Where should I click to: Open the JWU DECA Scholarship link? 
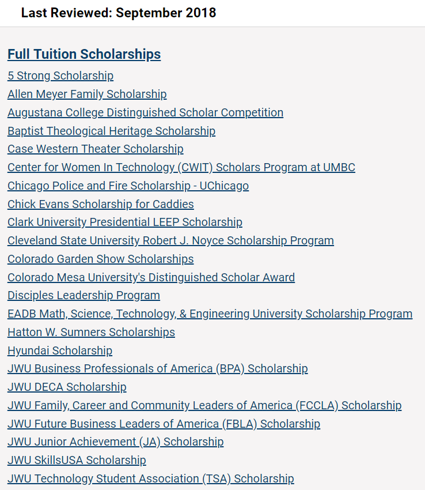67,387
